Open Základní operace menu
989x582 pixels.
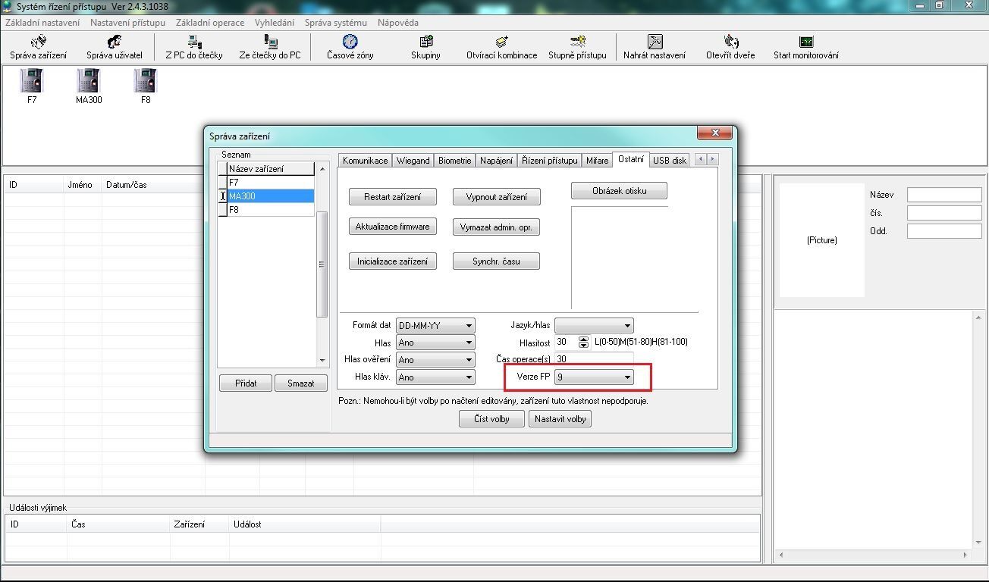210,23
